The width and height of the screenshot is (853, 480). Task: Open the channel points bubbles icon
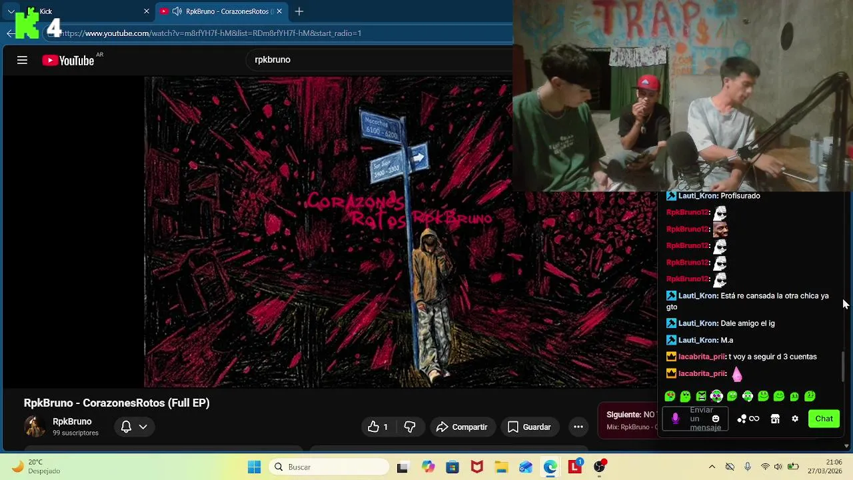[742, 419]
